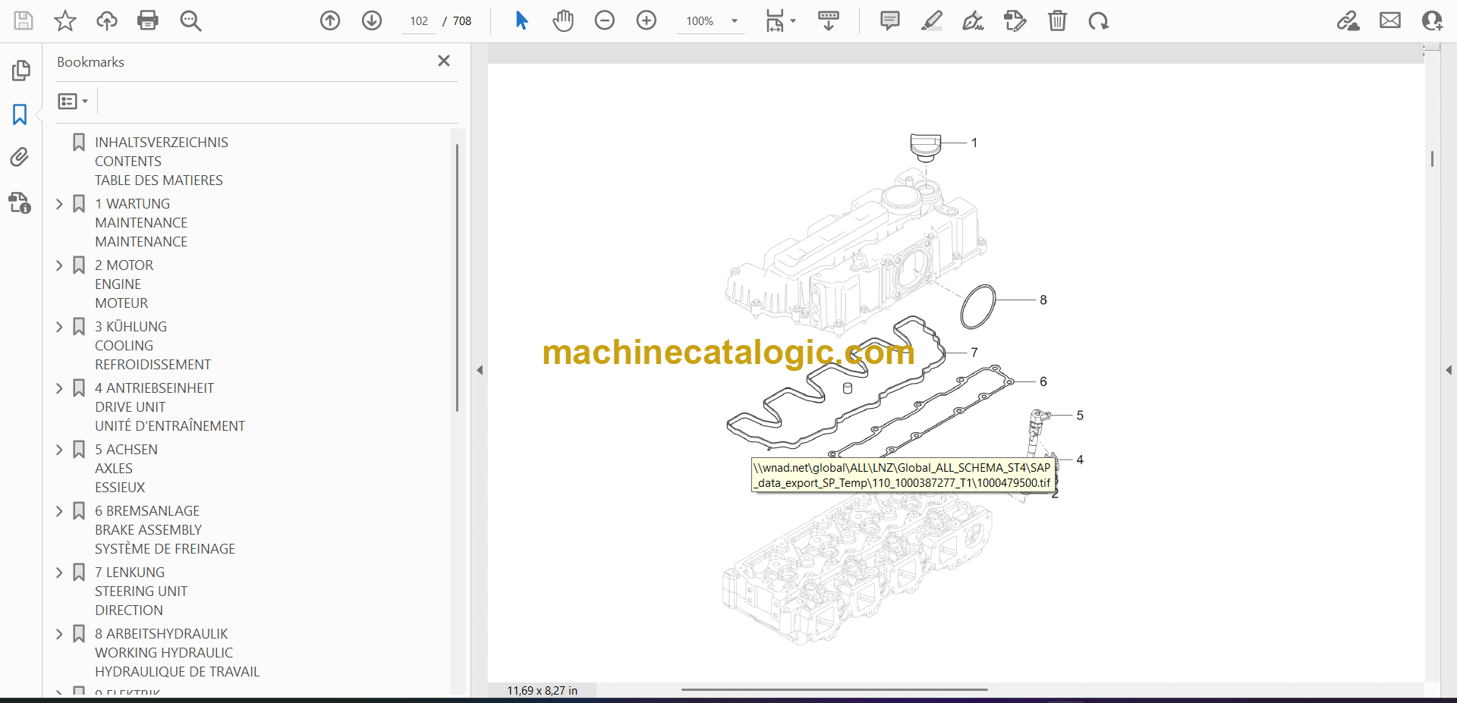Add the file to starred favorites

pyautogui.click(x=65, y=20)
